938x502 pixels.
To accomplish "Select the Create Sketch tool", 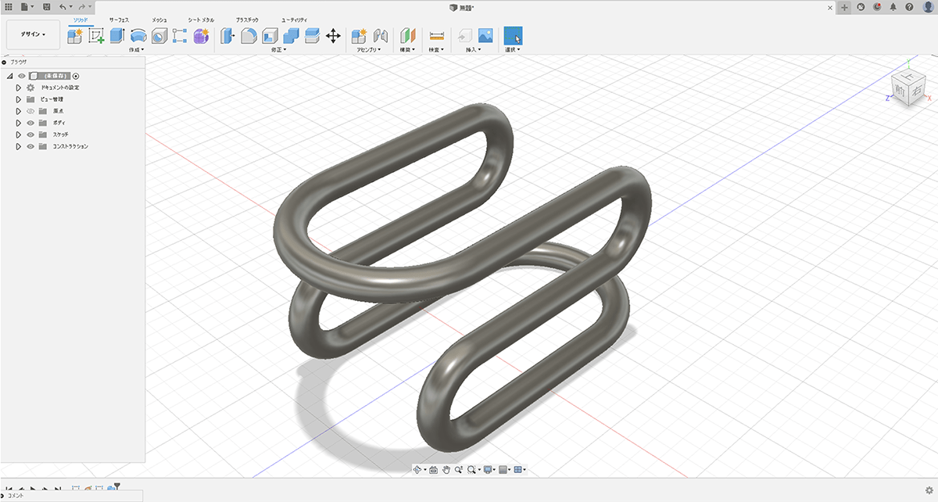I will (x=96, y=35).
